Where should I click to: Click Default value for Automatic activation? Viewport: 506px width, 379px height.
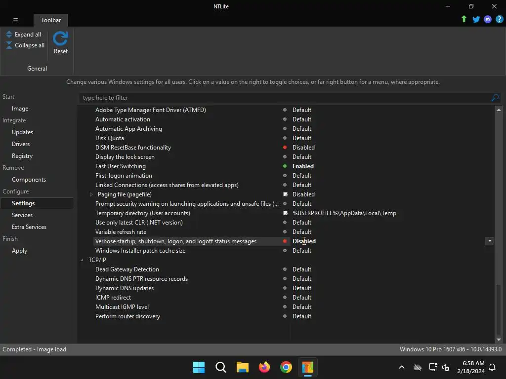tap(302, 119)
